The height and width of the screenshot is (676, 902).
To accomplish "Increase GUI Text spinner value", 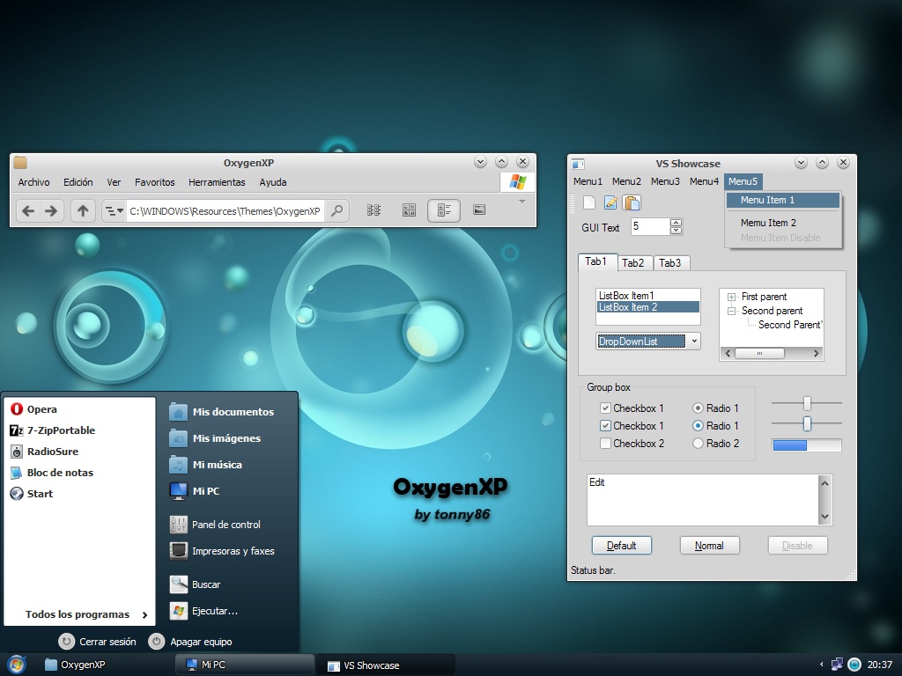I will pos(676,223).
